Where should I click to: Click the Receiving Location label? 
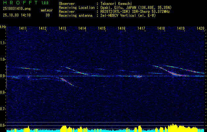point(77,8)
